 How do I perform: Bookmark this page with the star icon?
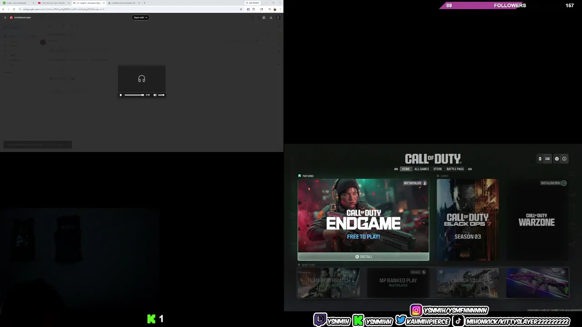coord(241,9)
